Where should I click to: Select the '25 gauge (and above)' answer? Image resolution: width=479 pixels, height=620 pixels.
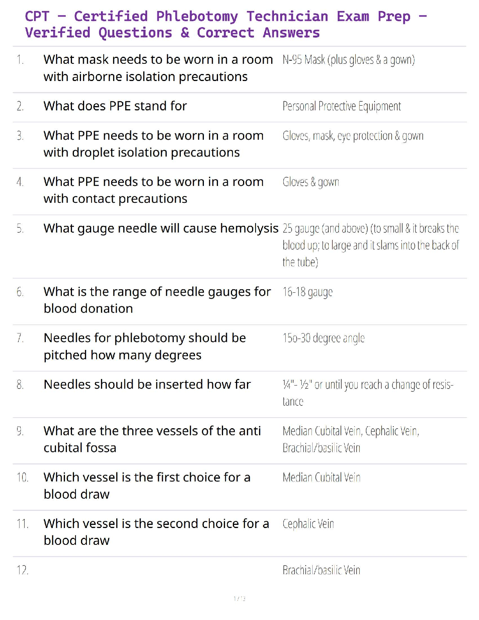click(370, 245)
